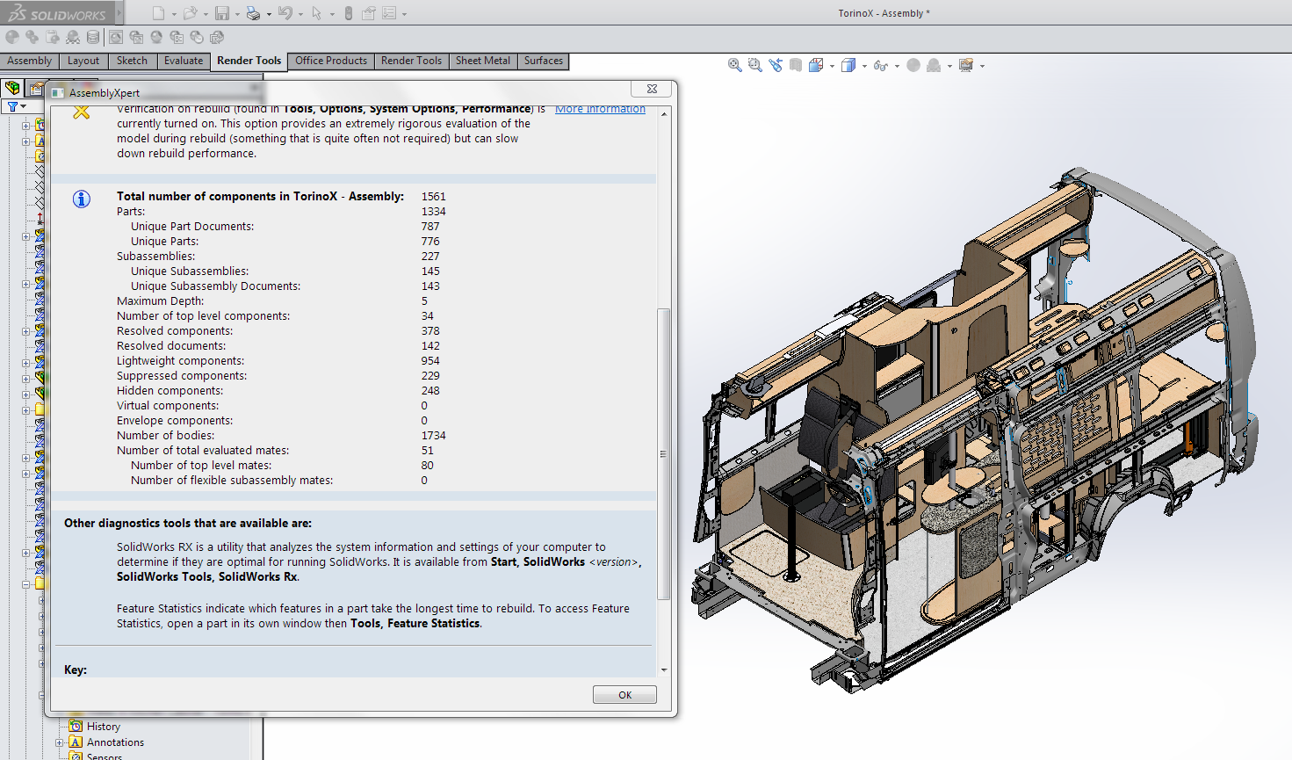The height and width of the screenshot is (760, 1292).
Task: Open the Sheet Metal tab
Action: (482, 61)
